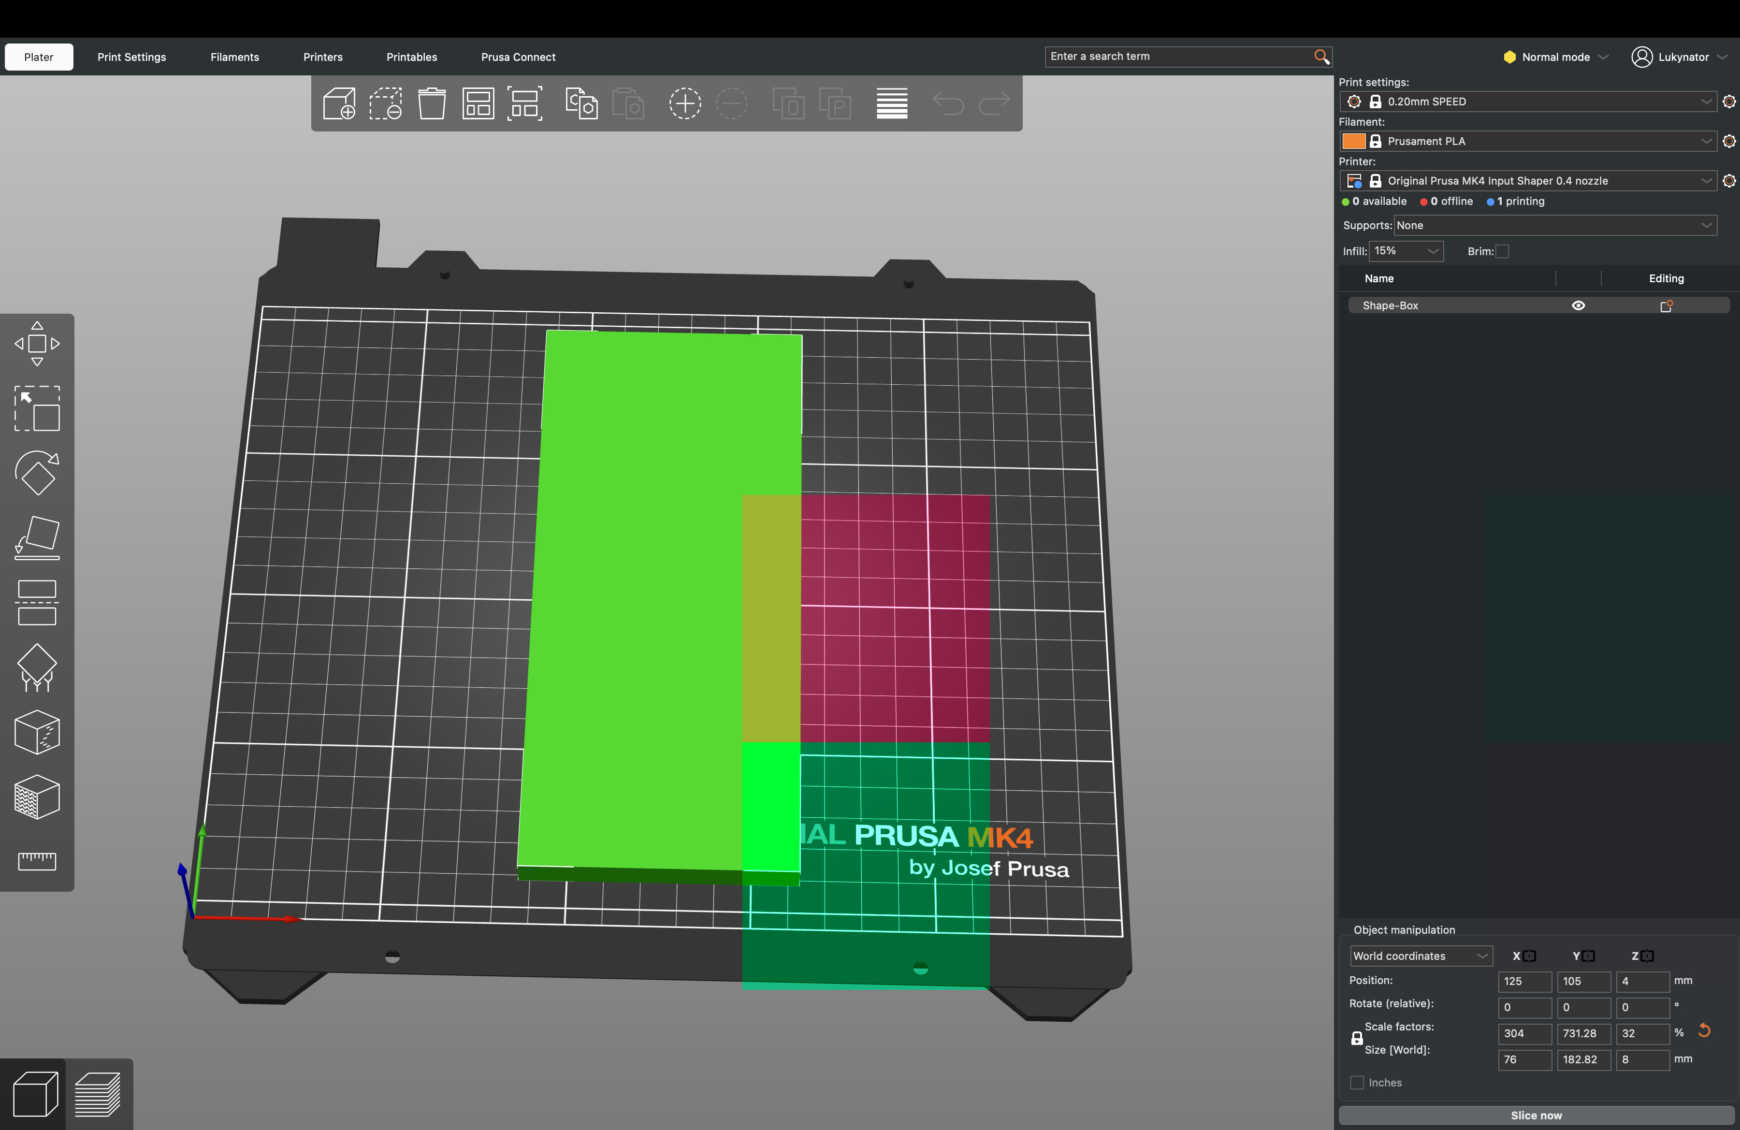1740x1130 pixels.
Task: Toggle the X axis mirror button
Action: point(1529,956)
